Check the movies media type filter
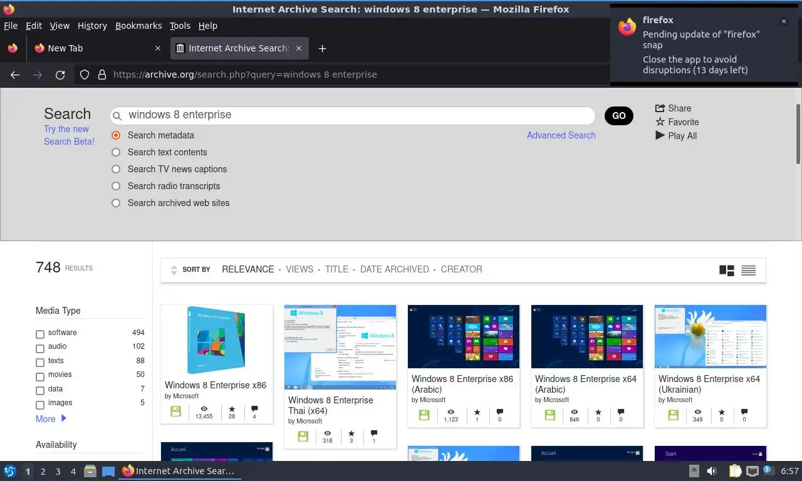 pos(40,377)
